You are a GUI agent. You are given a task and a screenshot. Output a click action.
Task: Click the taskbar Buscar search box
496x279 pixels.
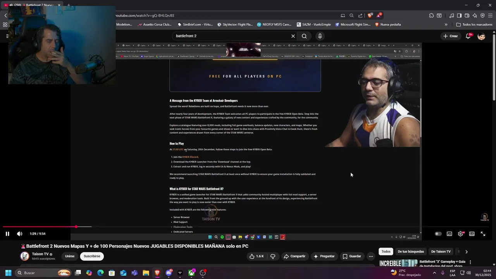[x=44, y=273]
